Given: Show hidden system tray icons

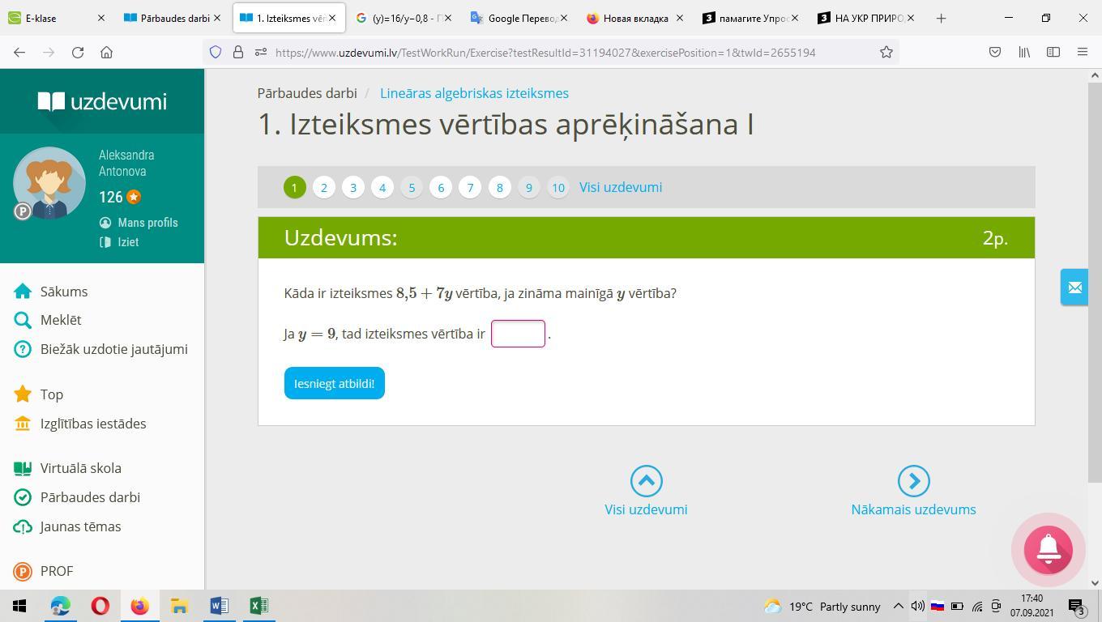Looking at the screenshot, I should click(898, 606).
